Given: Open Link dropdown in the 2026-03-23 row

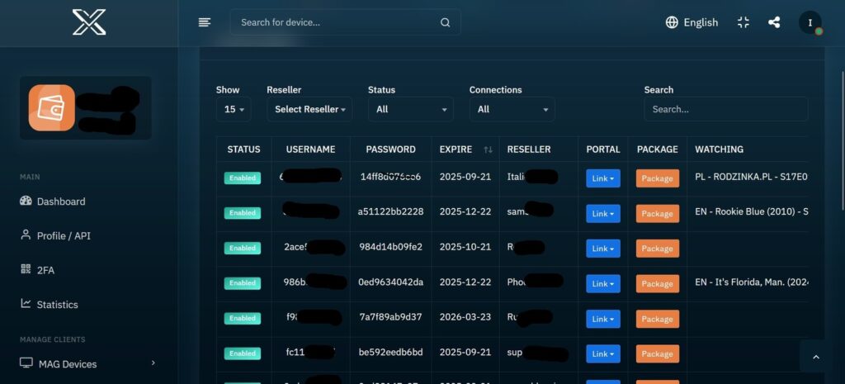Looking at the screenshot, I should point(603,319).
